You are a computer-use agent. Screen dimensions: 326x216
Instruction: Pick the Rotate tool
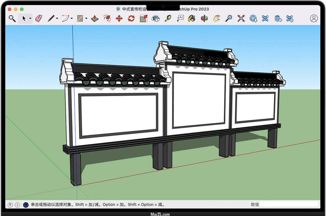point(131,18)
